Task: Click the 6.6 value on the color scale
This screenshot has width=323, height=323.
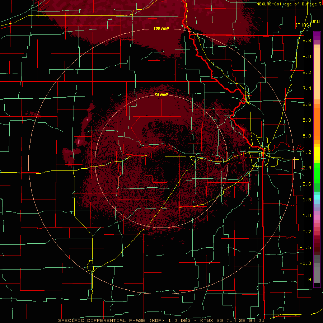Action: 307,104
